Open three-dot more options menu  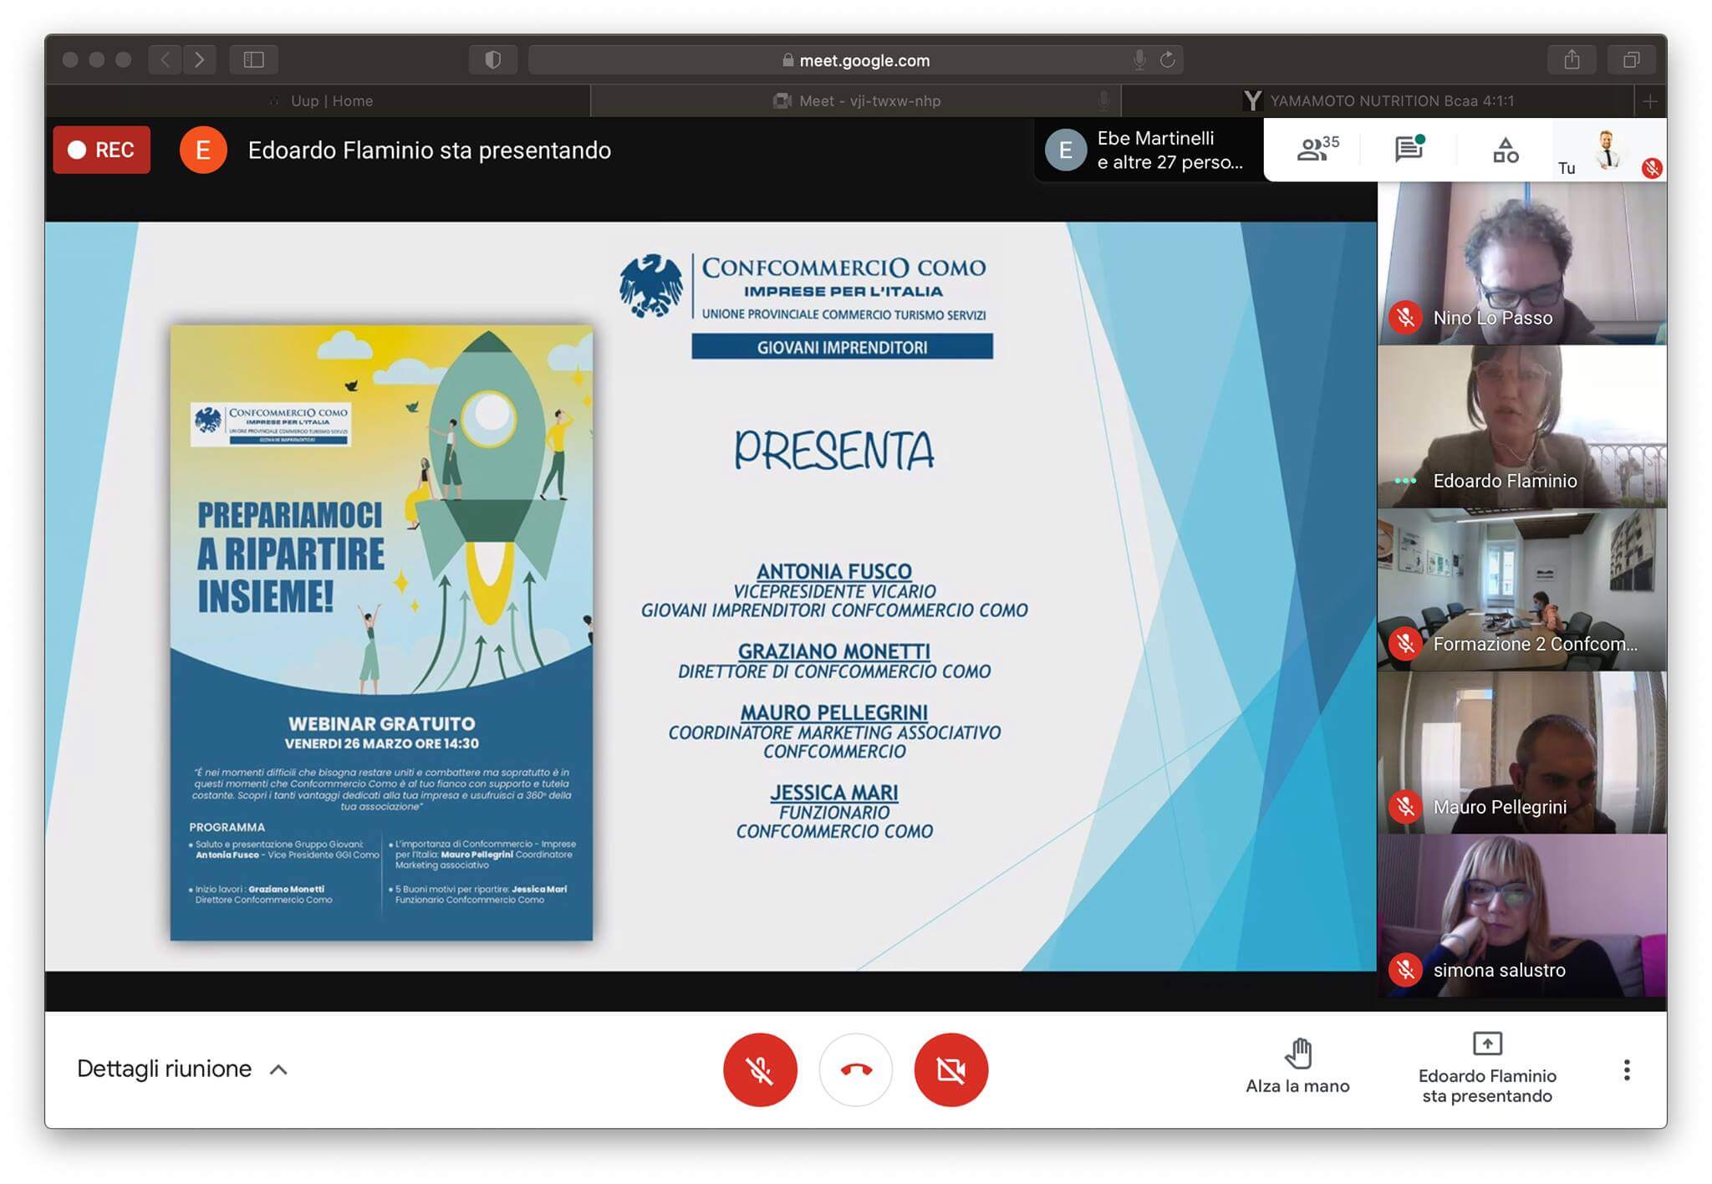click(1626, 1069)
